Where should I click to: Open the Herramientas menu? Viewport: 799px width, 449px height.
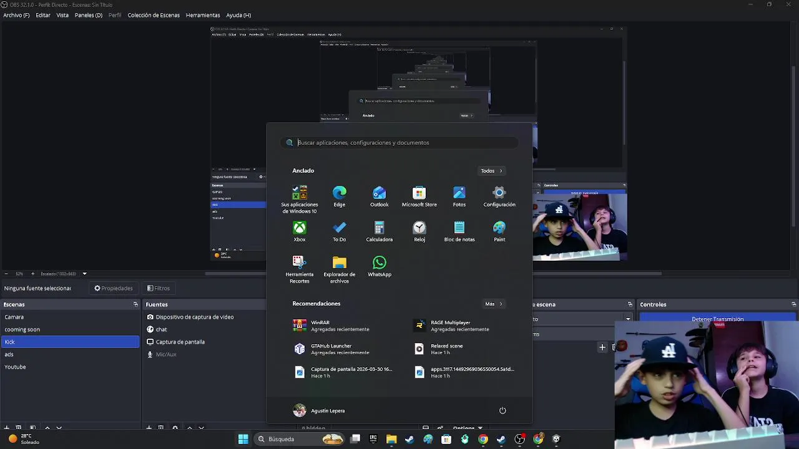pos(203,15)
